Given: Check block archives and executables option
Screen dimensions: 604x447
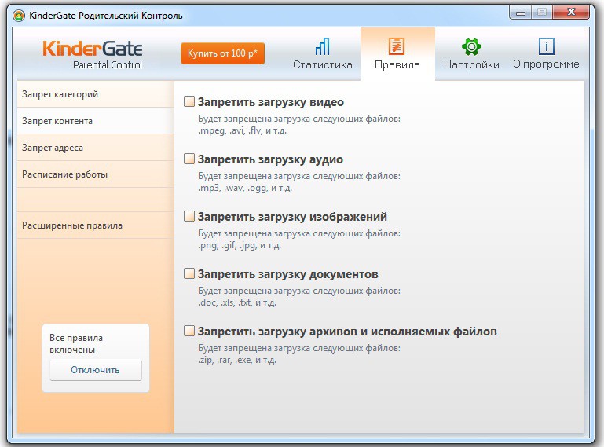Looking at the screenshot, I should (189, 331).
